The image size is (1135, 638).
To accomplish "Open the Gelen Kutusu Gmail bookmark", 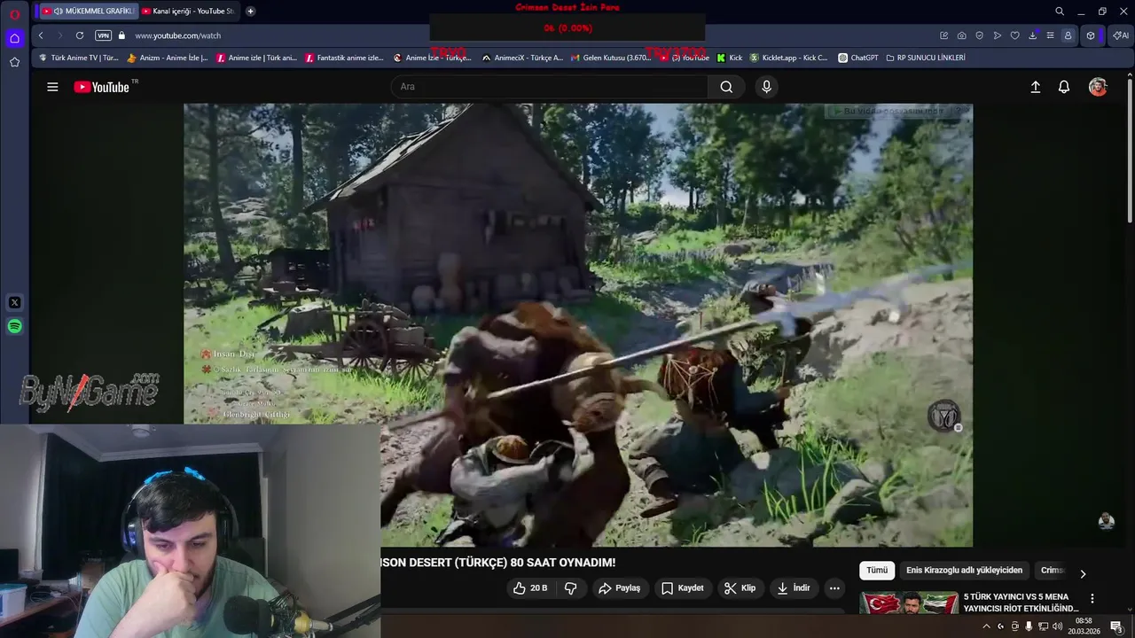I will (x=611, y=58).
